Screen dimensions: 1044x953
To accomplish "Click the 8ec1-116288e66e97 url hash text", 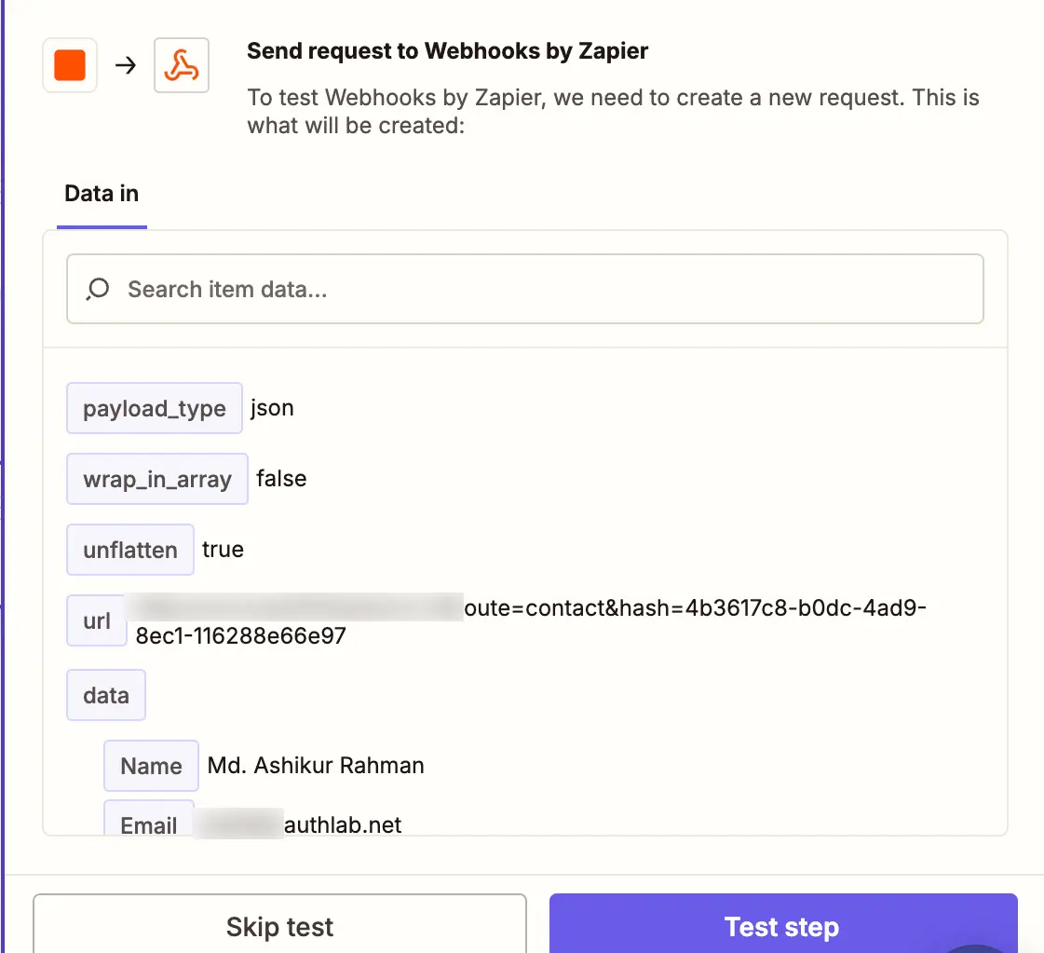I will click(x=241, y=636).
